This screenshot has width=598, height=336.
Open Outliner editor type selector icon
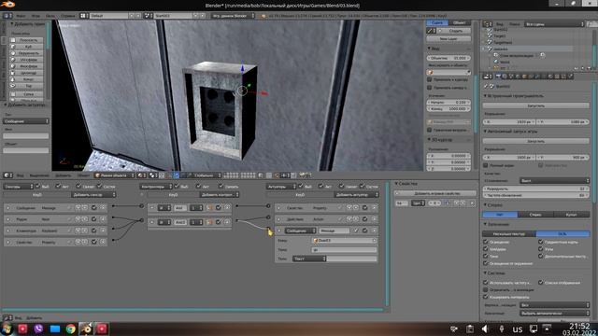tap(488, 24)
